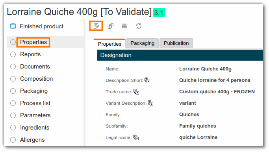Screen dimensions: 269x152
Task: Click the Legal name value 'quiche Lorraine'
Action: (x=199, y=137)
